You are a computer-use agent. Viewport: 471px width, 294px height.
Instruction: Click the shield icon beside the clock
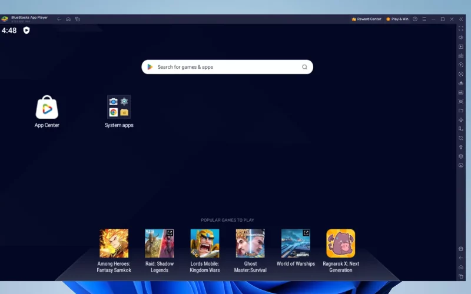click(x=26, y=31)
